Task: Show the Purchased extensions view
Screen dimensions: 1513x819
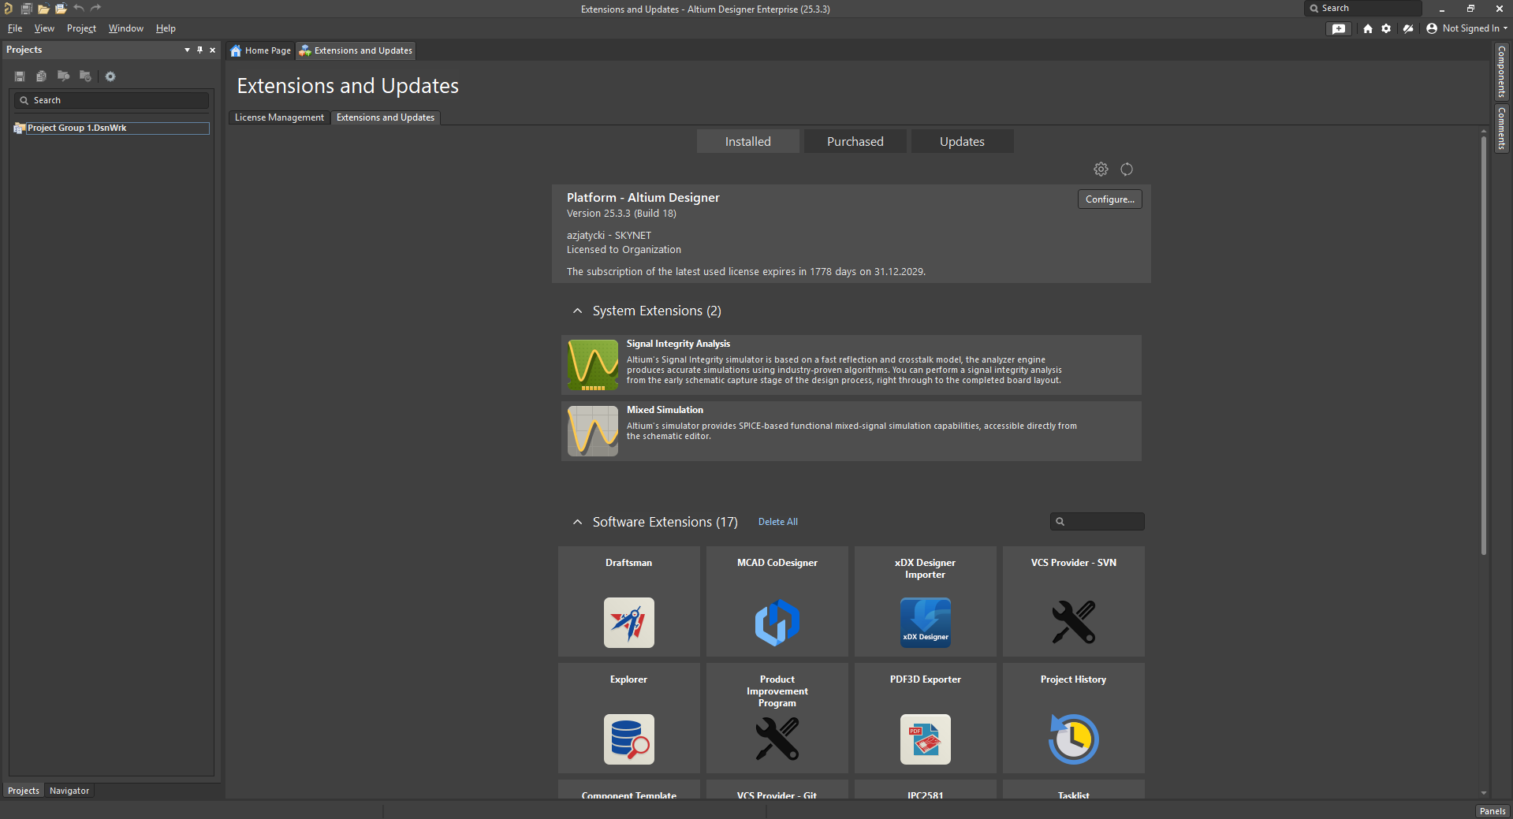Action: (x=855, y=142)
